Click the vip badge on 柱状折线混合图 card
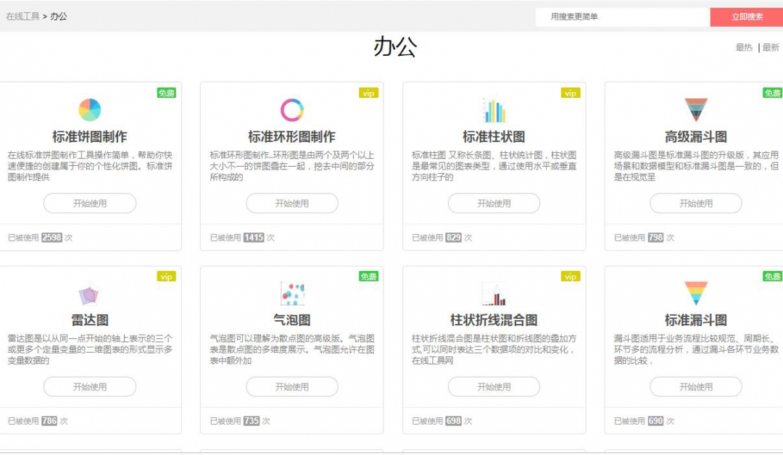Viewport: 783px width, 455px height. point(570,277)
